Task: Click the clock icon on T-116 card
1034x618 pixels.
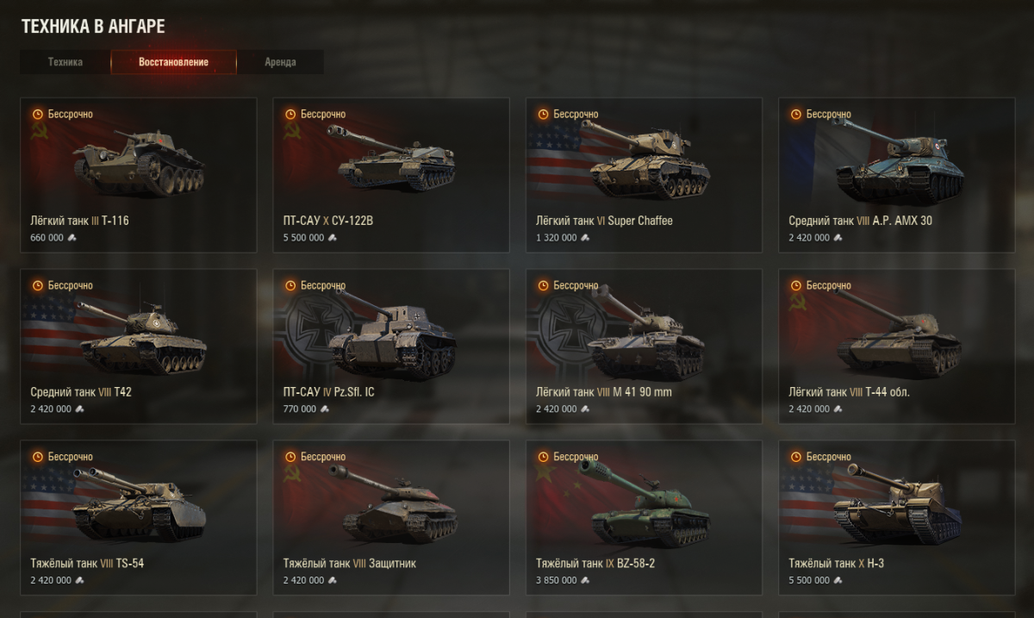Action: [37, 114]
